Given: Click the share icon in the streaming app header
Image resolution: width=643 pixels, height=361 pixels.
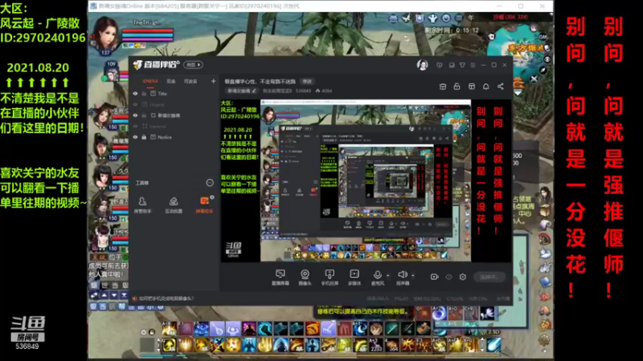Looking at the screenshot, I should 500,87.
